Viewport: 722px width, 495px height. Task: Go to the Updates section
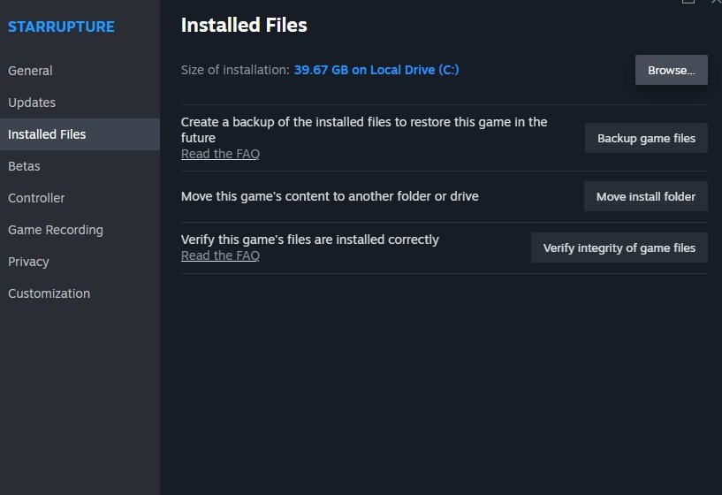32,103
